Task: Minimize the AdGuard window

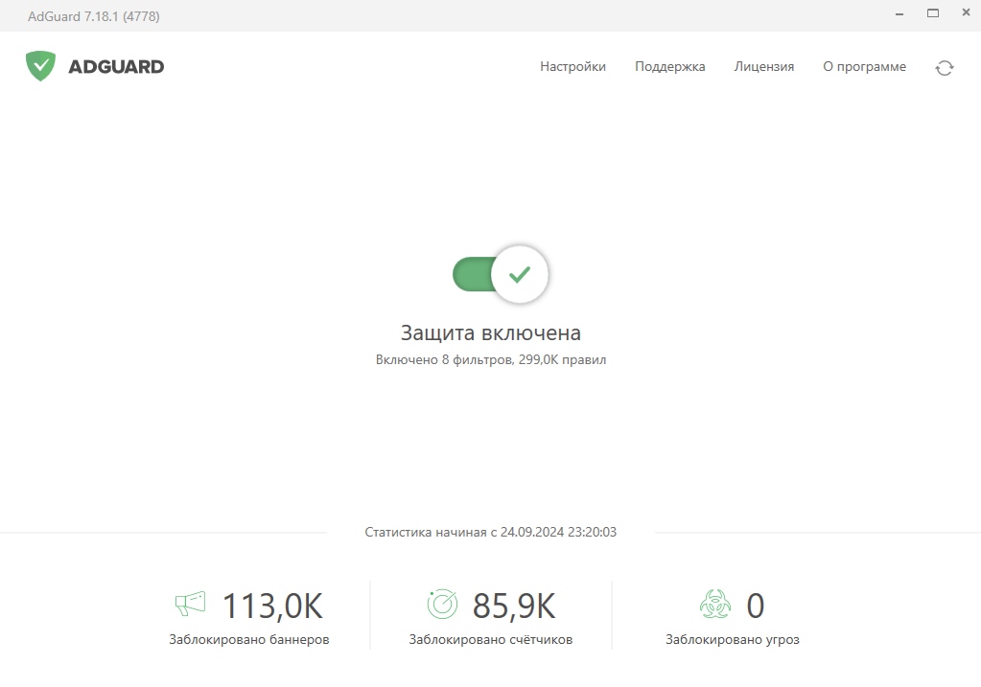Action: (899, 13)
